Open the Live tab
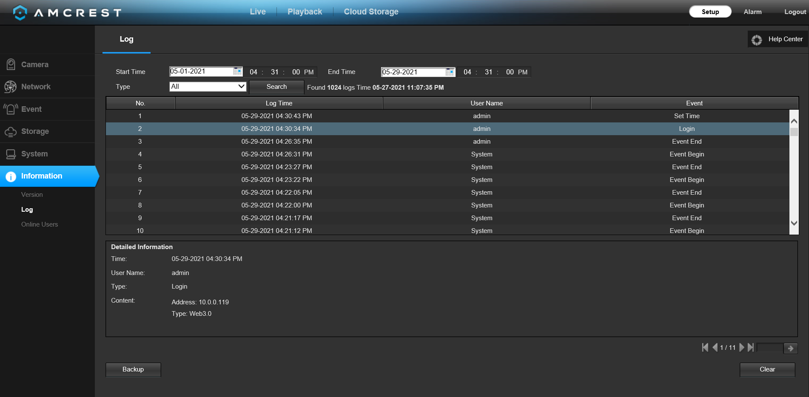 point(258,12)
